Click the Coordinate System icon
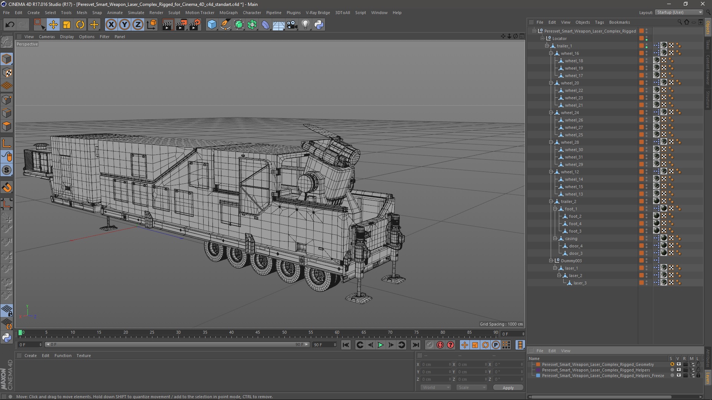The image size is (712, 400). 151,25
